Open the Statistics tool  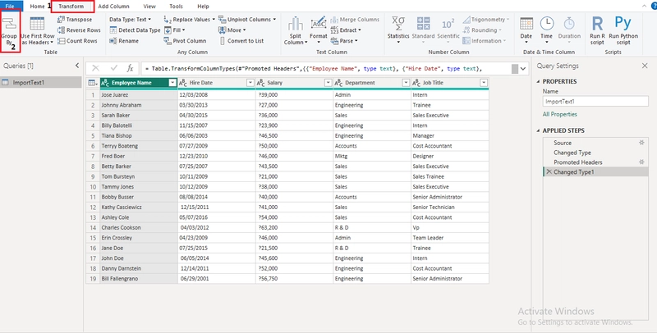pyautogui.click(x=398, y=30)
